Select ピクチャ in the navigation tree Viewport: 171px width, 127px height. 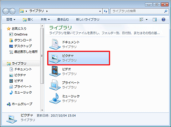click(20, 75)
